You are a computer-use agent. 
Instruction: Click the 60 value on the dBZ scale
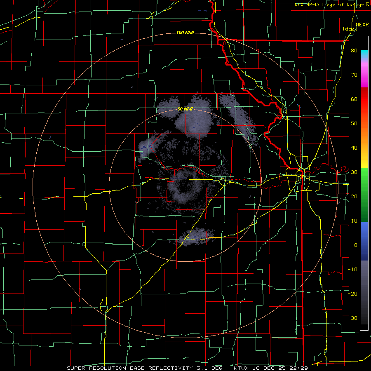pos(354,99)
